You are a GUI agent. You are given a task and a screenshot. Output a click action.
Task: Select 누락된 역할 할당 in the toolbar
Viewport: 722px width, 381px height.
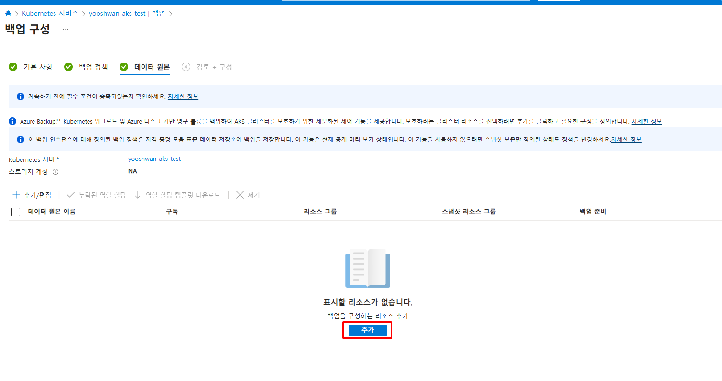tap(96, 195)
